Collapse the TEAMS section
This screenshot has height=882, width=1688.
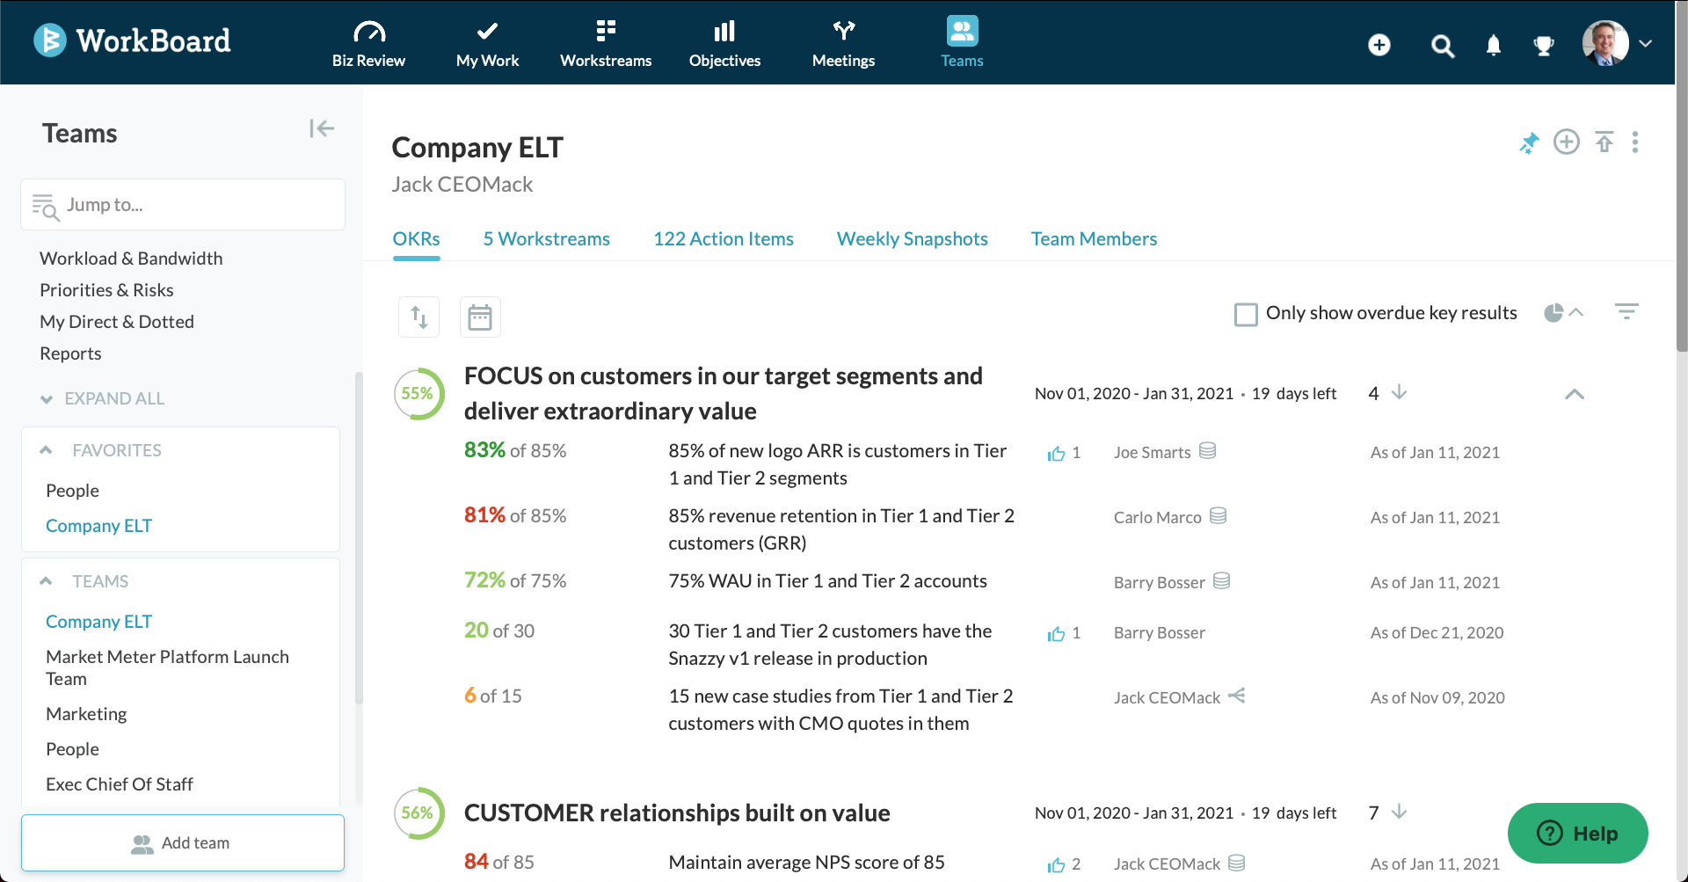tap(46, 581)
